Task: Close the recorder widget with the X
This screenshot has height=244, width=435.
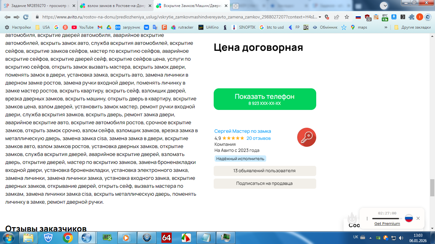Action: coord(418,218)
